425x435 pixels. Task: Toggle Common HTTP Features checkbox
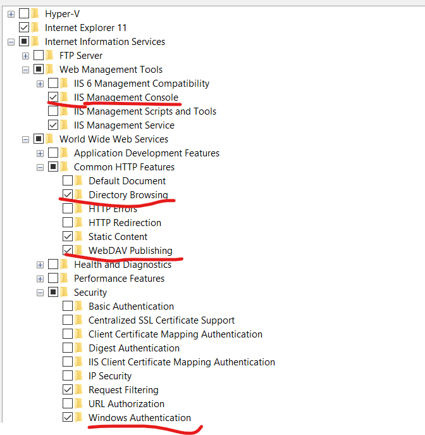[x=53, y=167]
